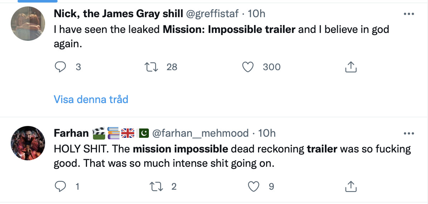This screenshot has width=428, height=204.
Task: Click "Visa denna tråd" link
Action: click(91, 99)
